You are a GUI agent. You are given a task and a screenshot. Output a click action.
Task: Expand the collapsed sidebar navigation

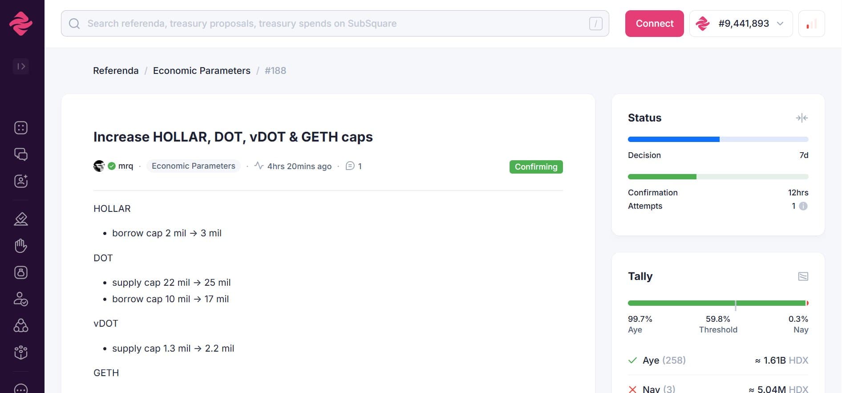(21, 66)
